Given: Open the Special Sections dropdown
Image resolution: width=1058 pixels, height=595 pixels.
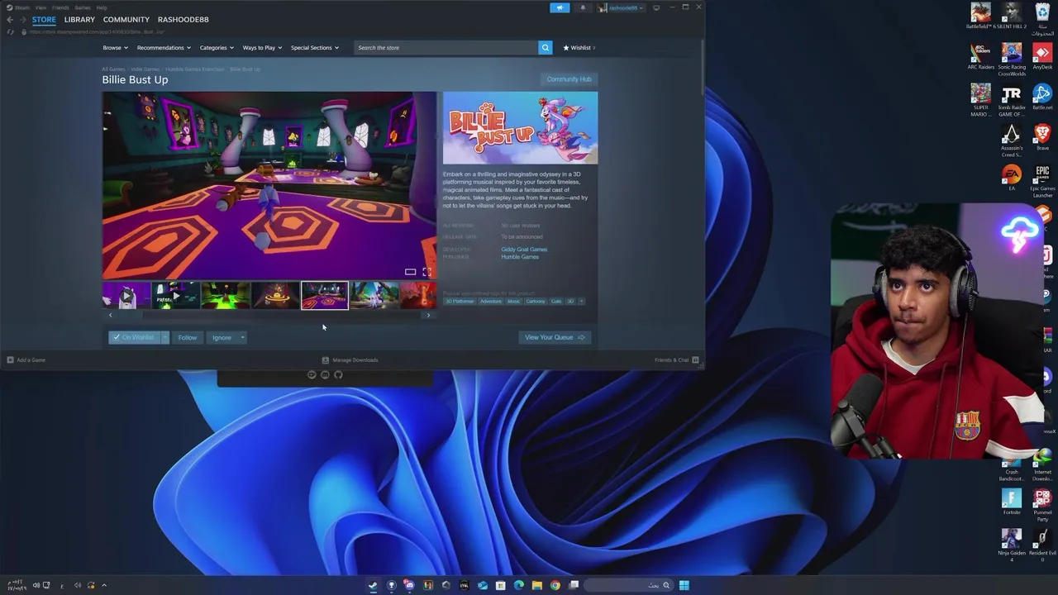Looking at the screenshot, I should click(314, 47).
